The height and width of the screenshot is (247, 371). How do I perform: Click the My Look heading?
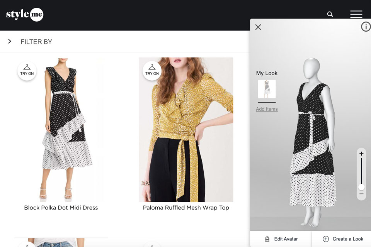(267, 73)
